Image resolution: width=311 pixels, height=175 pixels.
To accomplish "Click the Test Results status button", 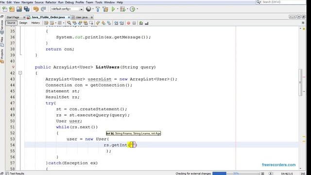I will pyautogui.click(x=15, y=174).
